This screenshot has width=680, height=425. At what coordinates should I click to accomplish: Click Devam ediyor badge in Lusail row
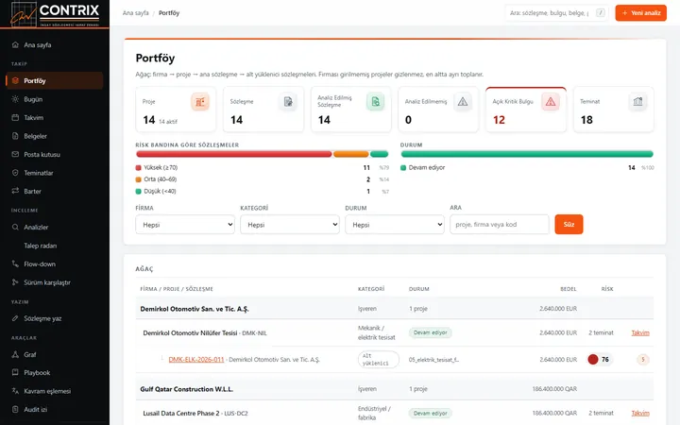[x=431, y=413]
